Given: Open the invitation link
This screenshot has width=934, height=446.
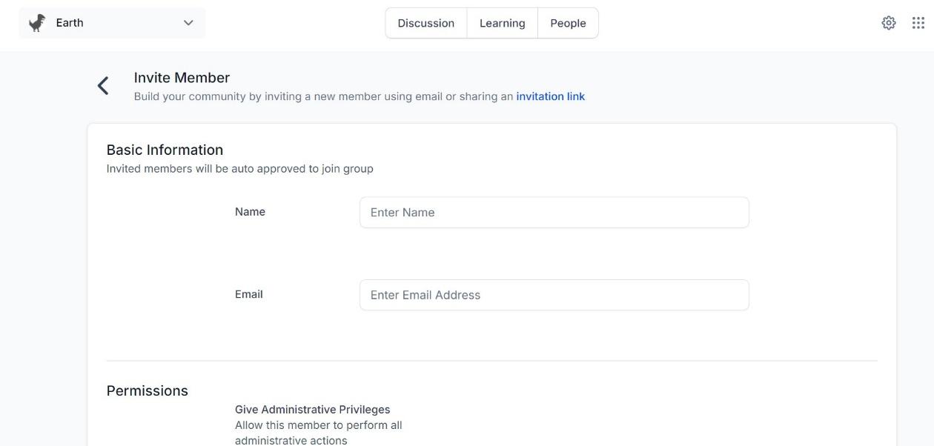Looking at the screenshot, I should pos(550,96).
